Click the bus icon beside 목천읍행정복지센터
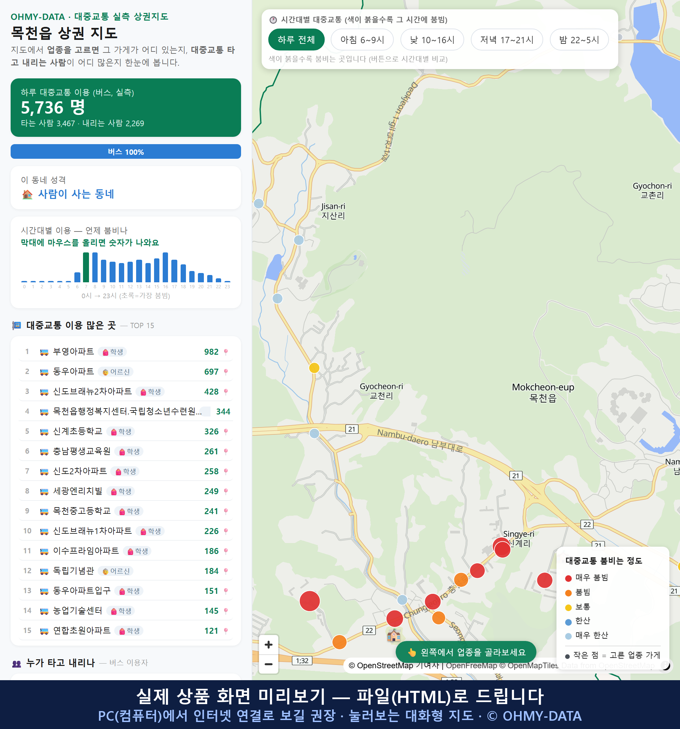The width and height of the screenshot is (680, 729). pos(44,412)
